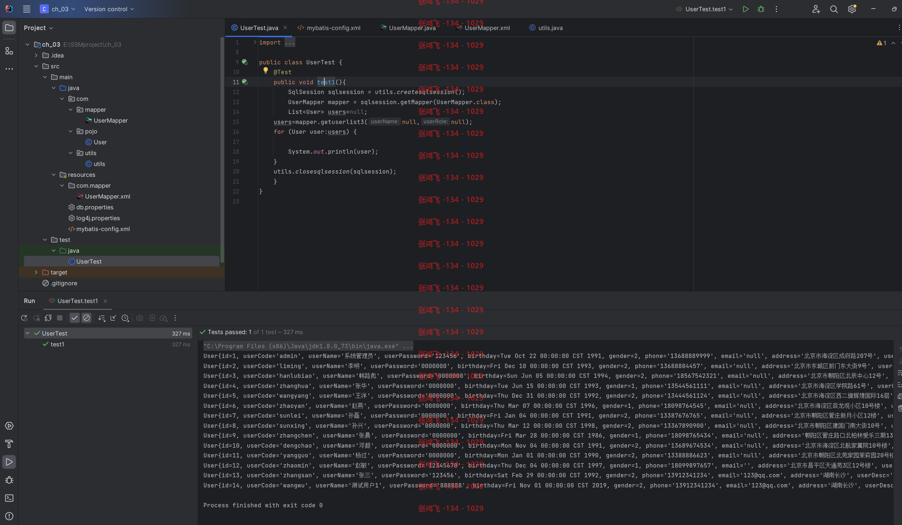Viewport: 902px width, 525px height.
Task: Open the Code With Me user icon
Action: [x=816, y=9]
